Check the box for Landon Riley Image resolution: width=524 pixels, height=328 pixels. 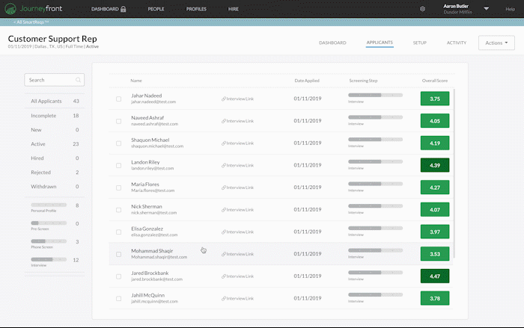pyautogui.click(x=118, y=166)
